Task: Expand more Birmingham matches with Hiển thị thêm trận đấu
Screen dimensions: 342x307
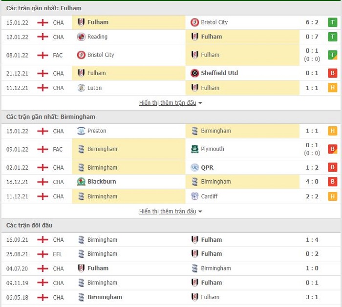Action: 168,211
